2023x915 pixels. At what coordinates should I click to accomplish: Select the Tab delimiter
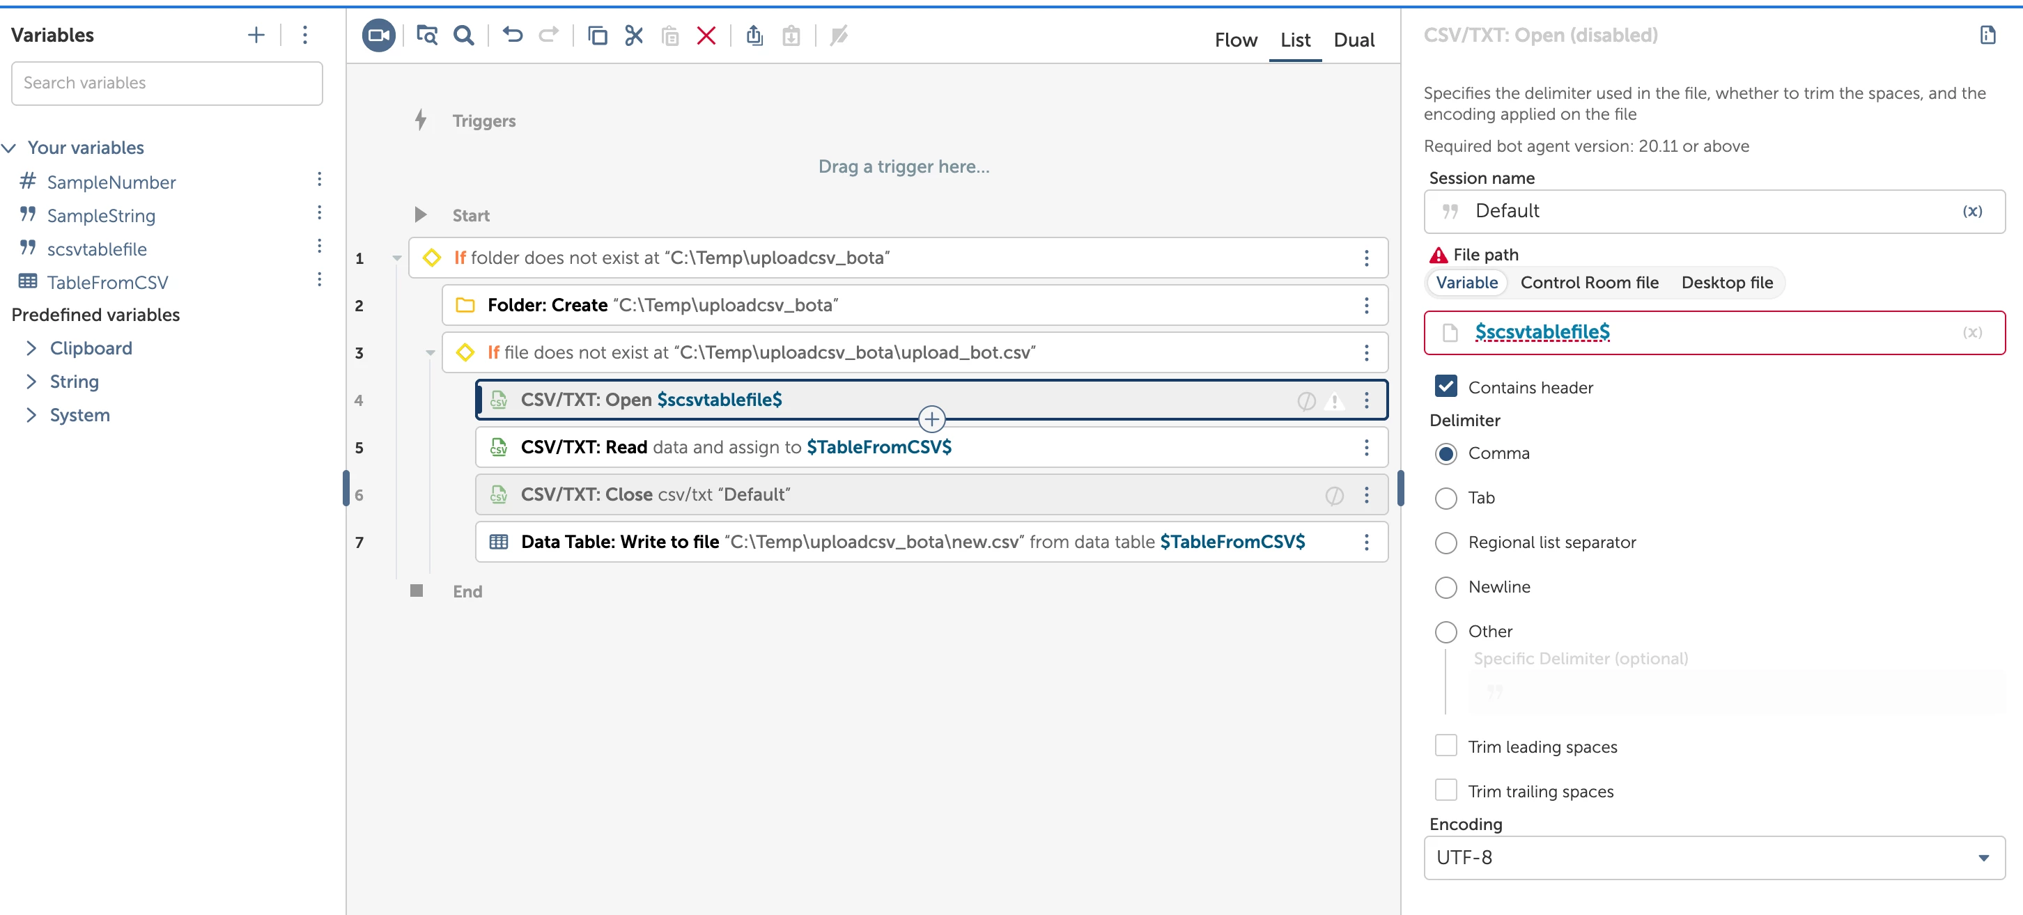click(x=1445, y=499)
